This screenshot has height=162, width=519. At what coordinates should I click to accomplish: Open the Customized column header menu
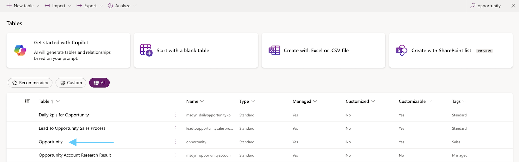coord(360,101)
